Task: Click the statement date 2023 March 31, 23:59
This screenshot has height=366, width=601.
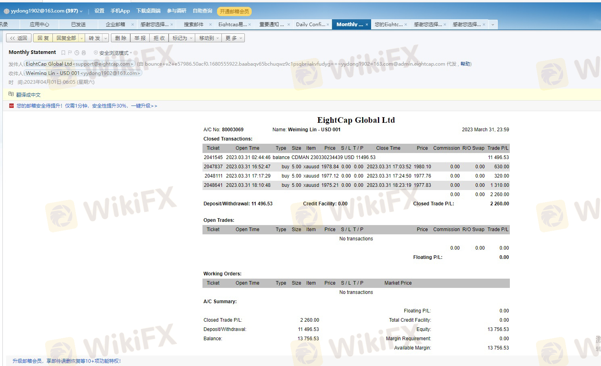Action: pyautogui.click(x=485, y=130)
